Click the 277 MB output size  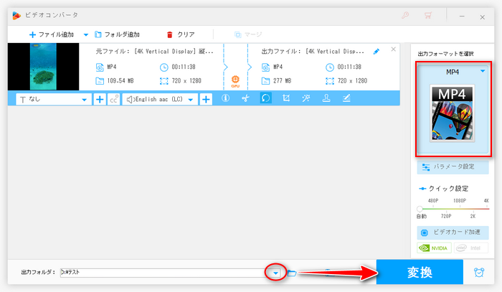[282, 80]
